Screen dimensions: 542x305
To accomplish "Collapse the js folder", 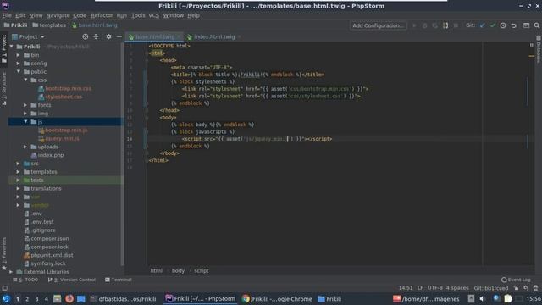I will point(25,121).
